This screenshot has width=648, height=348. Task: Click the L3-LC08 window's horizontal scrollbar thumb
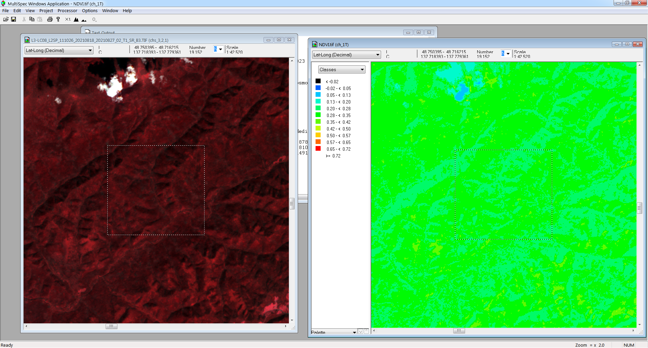(x=111, y=326)
